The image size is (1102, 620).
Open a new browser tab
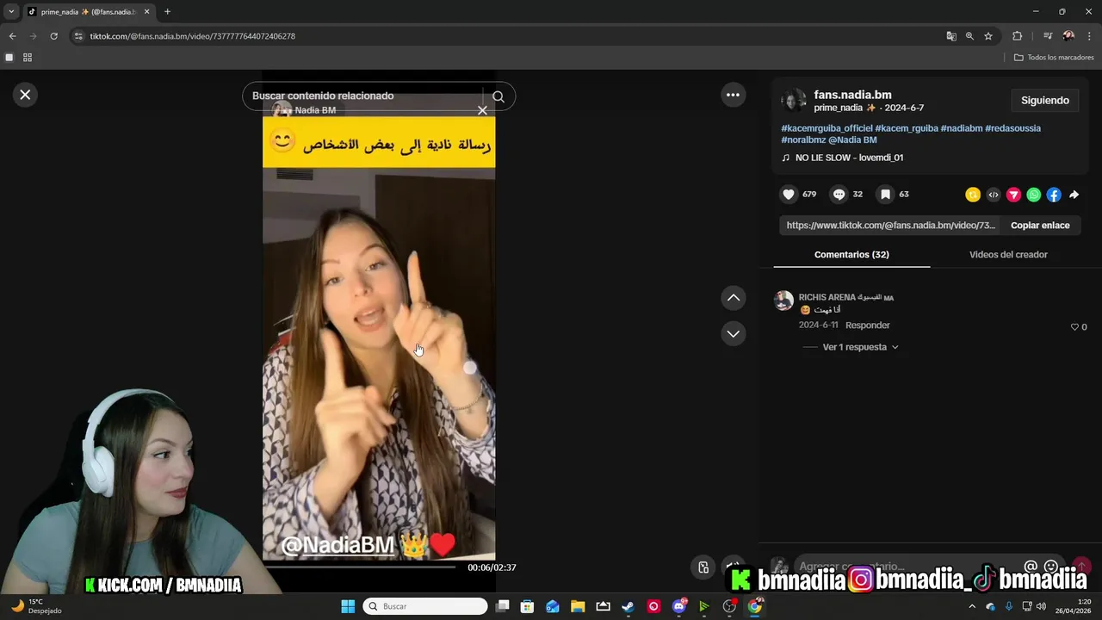[x=167, y=12]
